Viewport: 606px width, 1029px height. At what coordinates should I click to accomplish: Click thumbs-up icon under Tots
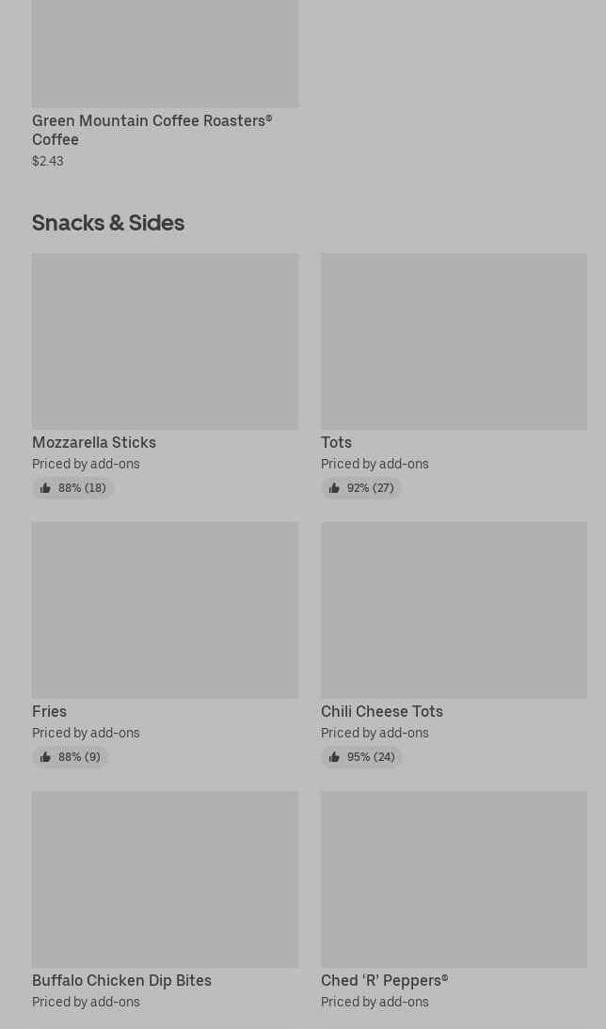[x=334, y=488]
